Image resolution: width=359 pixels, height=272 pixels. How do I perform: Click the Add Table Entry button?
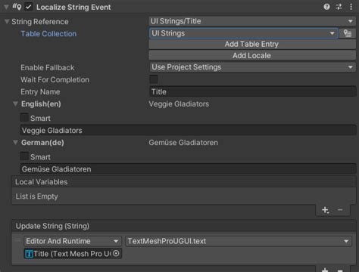coord(252,44)
